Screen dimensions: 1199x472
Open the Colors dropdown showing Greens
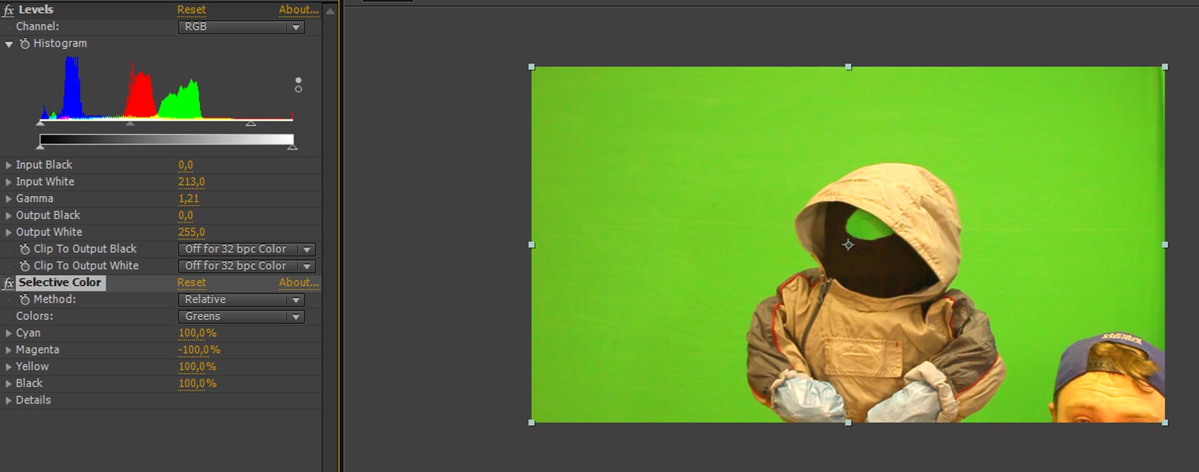tap(241, 317)
